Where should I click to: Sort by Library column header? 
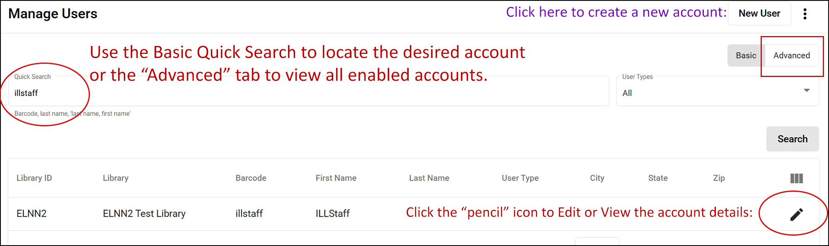coord(116,178)
